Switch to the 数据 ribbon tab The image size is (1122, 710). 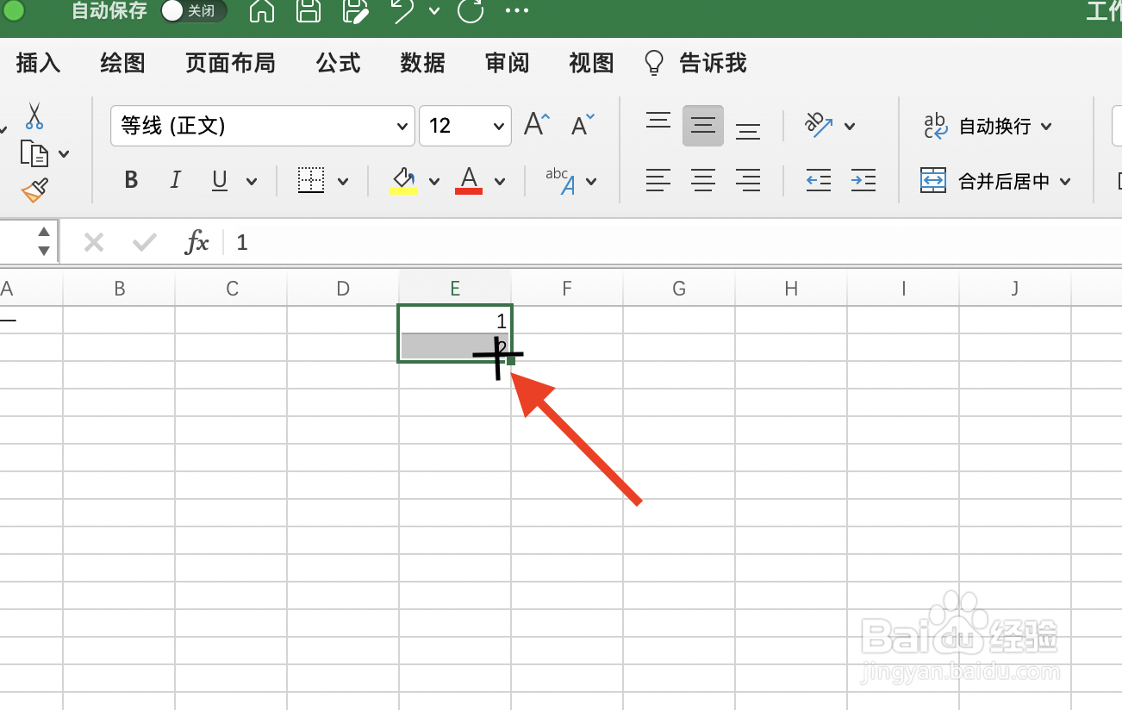[x=422, y=63]
